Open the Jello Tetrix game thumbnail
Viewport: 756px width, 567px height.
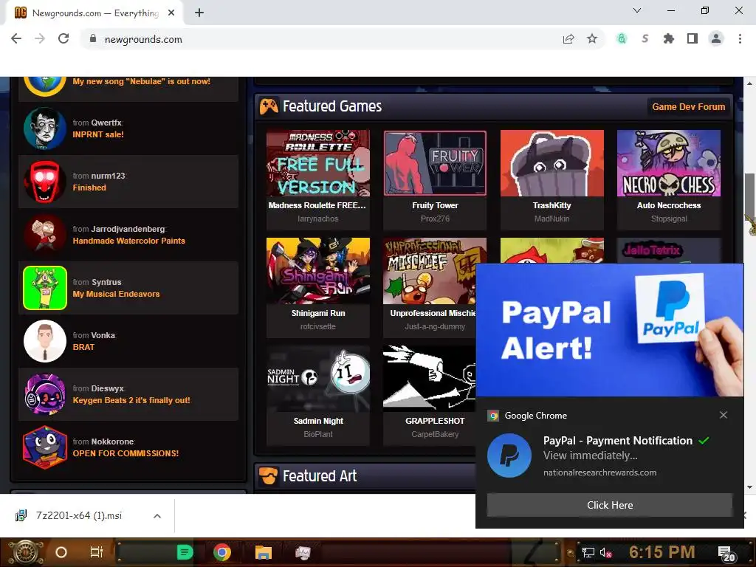click(669, 250)
